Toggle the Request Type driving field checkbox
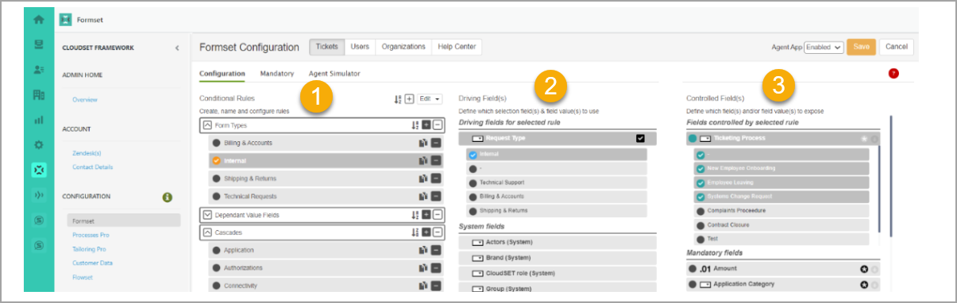The height and width of the screenshot is (303, 957). [x=641, y=138]
